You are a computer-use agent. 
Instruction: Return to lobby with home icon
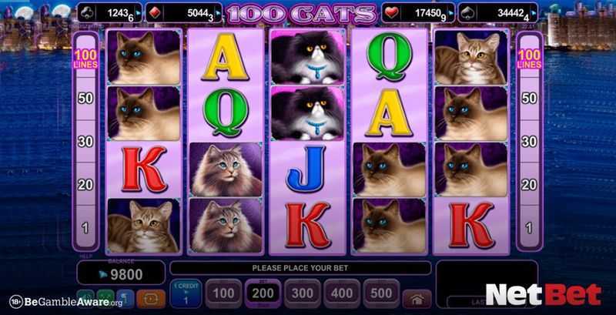(417, 300)
